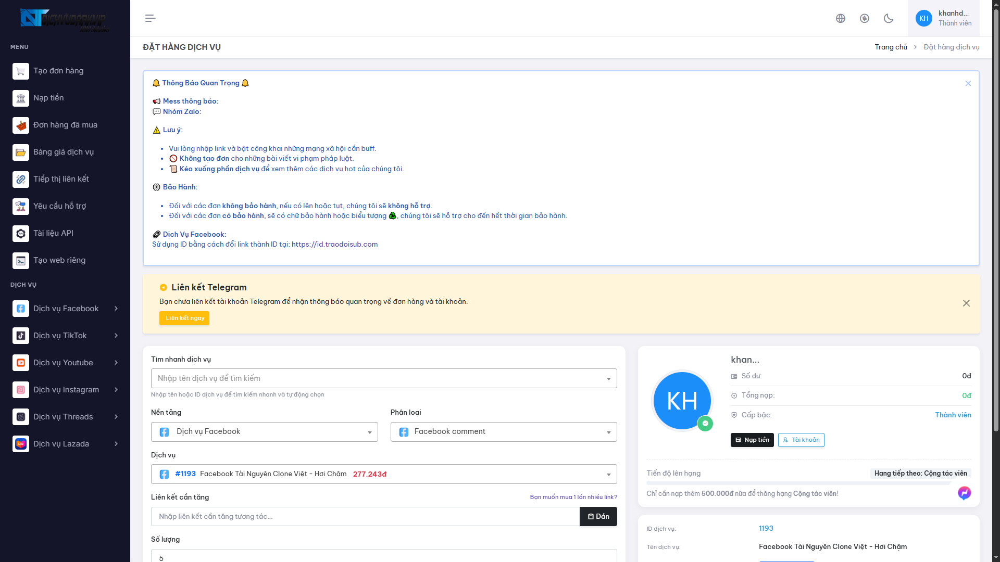Expand Dịch vụ Facebook submenu chevron

coord(116,309)
